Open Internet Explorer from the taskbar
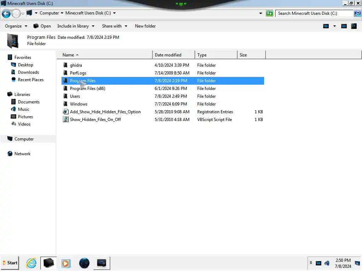Image resolution: width=362 pixels, height=271 pixels. click(31, 263)
